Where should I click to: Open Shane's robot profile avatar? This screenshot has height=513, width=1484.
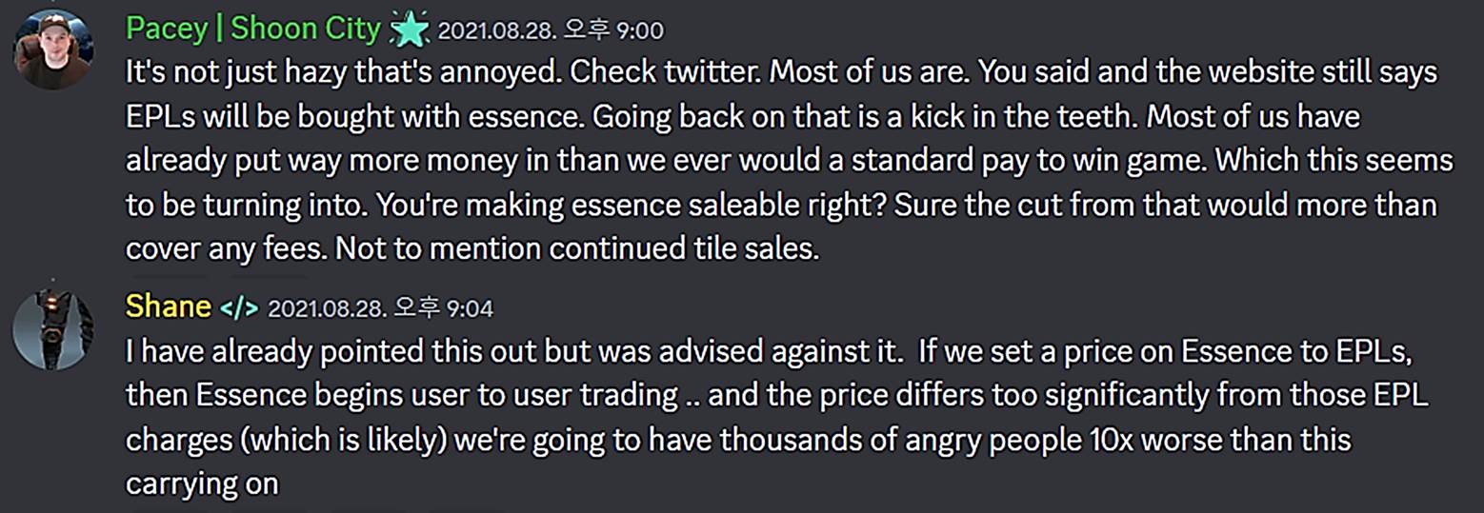pyautogui.click(x=52, y=329)
